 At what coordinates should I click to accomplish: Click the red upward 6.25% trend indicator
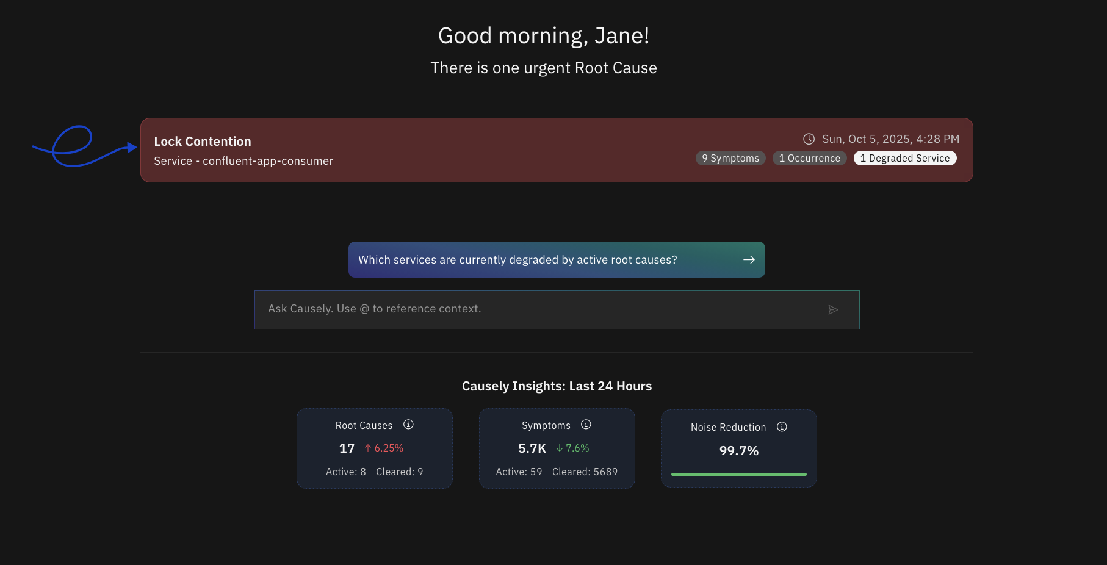pyautogui.click(x=384, y=448)
